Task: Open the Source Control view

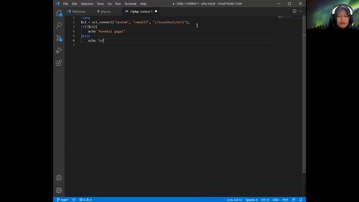Action: pyautogui.click(x=59, y=38)
